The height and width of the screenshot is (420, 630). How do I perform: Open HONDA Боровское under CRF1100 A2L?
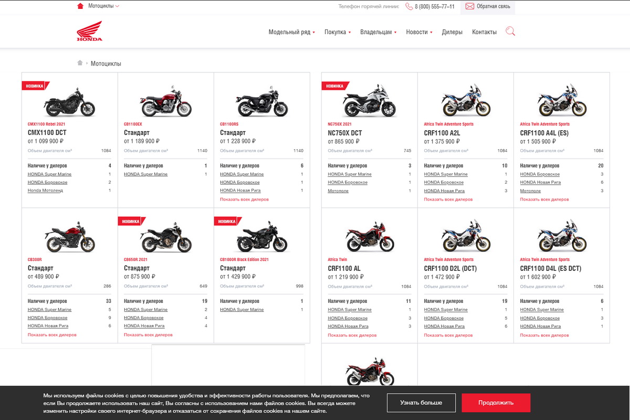coord(444,183)
